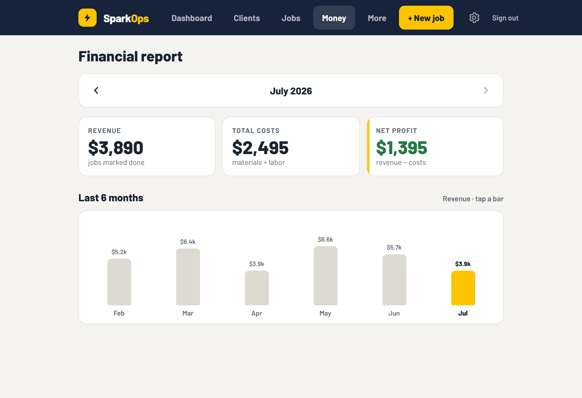Image resolution: width=582 pixels, height=398 pixels.
Task: Click the $6.4k label above Mar
Action: click(188, 242)
